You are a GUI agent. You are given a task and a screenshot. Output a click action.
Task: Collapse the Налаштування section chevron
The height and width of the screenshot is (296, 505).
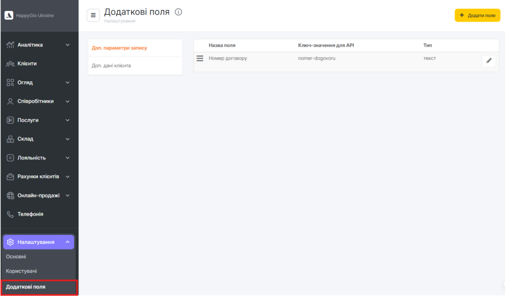click(x=68, y=242)
